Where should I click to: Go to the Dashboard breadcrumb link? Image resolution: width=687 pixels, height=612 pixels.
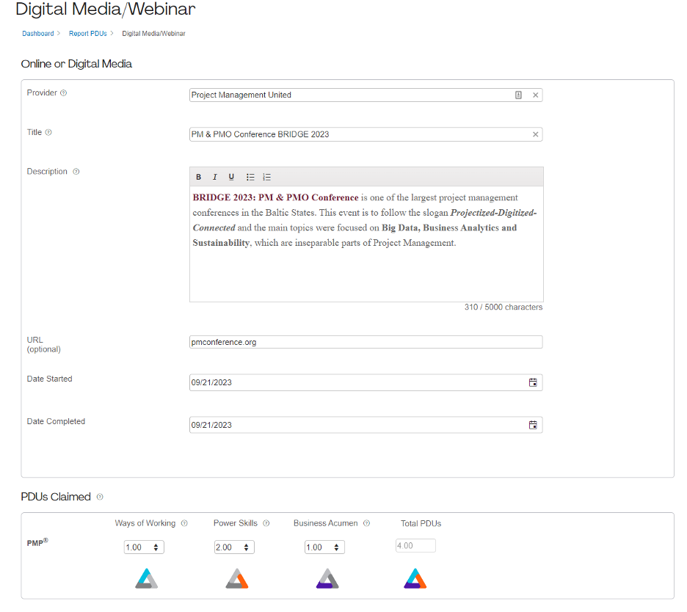click(x=38, y=33)
